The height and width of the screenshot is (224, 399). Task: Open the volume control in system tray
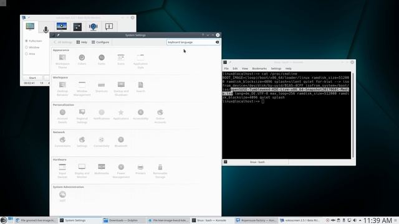(355, 220)
